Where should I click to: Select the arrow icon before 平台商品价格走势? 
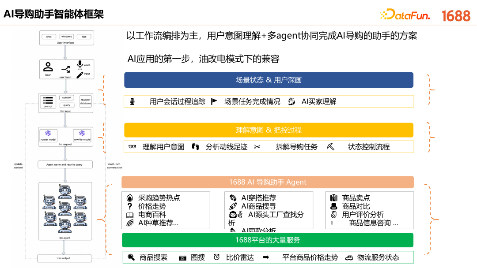[x=266, y=257]
